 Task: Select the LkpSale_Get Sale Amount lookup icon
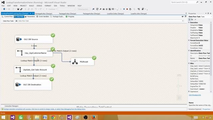18,70
